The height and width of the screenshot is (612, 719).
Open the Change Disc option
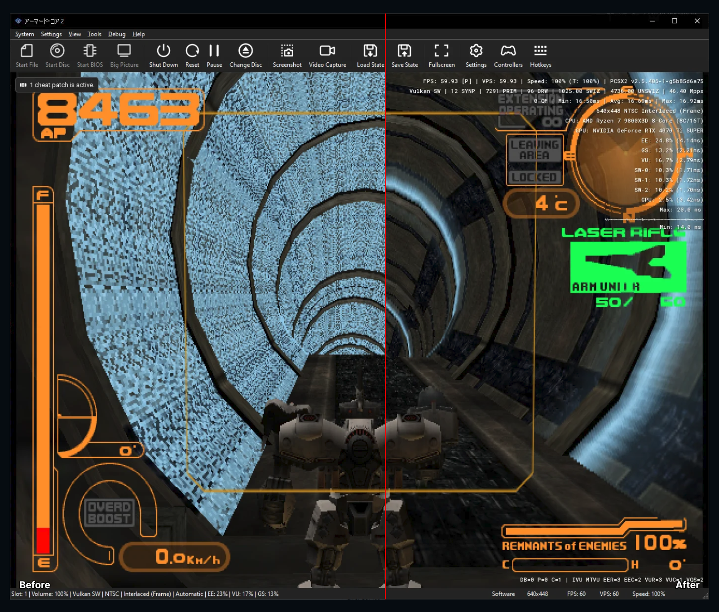click(x=246, y=55)
